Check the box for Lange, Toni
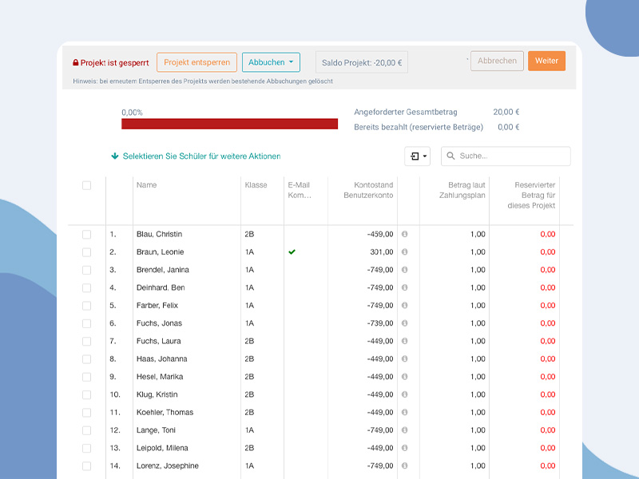 point(86,430)
